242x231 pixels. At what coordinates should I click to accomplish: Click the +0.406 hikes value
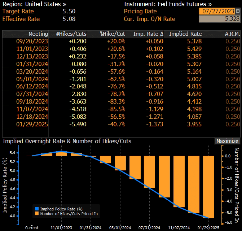(78, 49)
